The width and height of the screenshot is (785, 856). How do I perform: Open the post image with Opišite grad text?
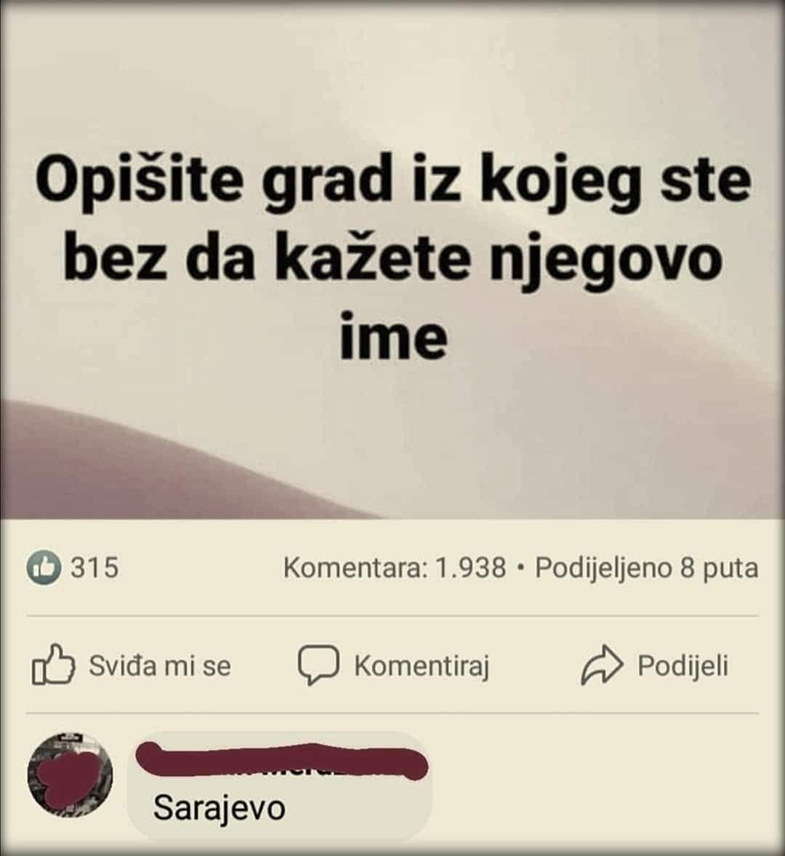click(x=392, y=260)
